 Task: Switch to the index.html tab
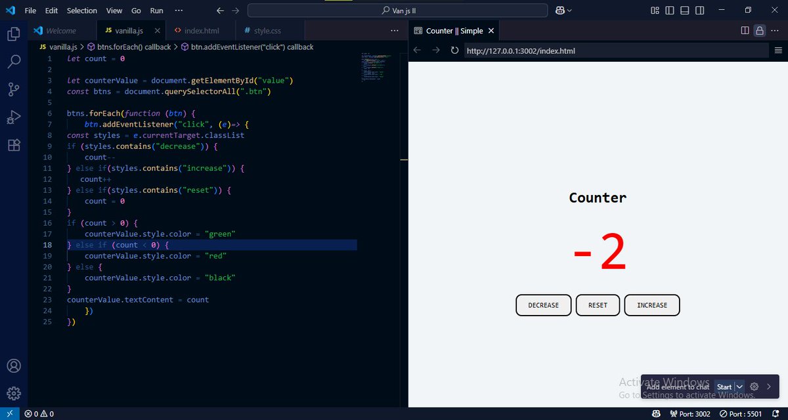coord(200,30)
